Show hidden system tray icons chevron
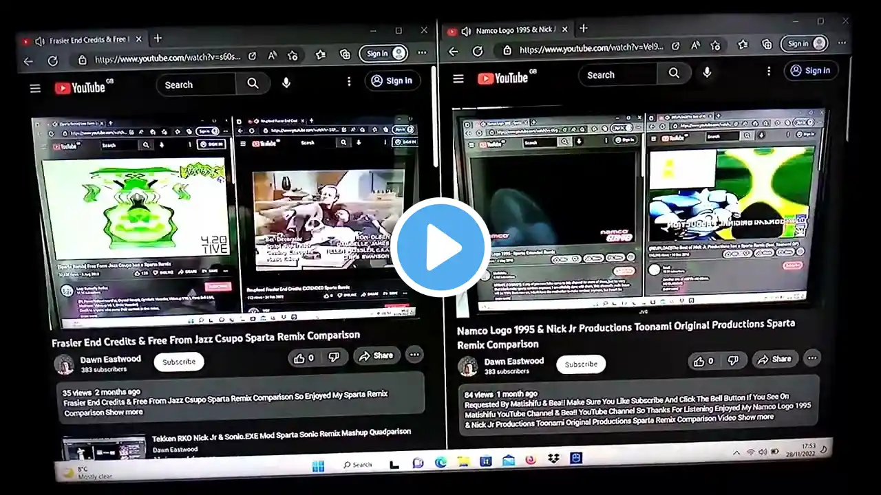Viewport: 881px width, 495px height. tap(736, 453)
